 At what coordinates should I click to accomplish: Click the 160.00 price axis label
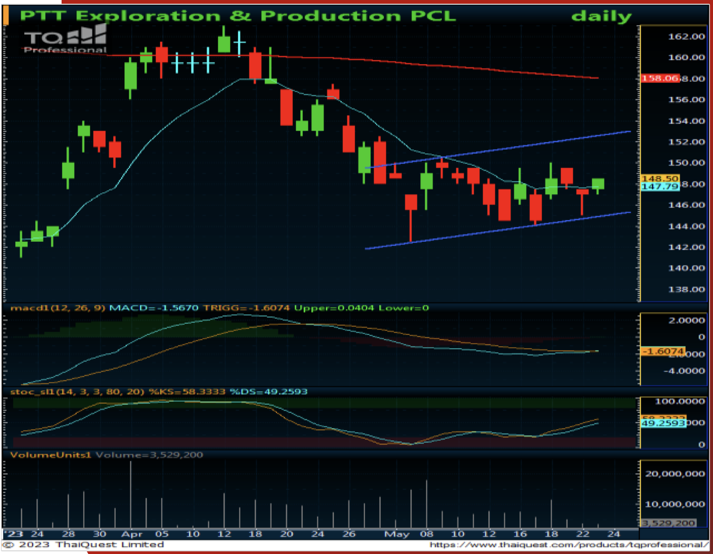[686, 57]
